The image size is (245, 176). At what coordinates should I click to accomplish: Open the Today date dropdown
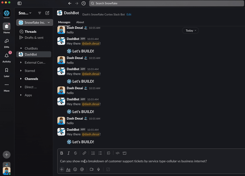point(190,31)
